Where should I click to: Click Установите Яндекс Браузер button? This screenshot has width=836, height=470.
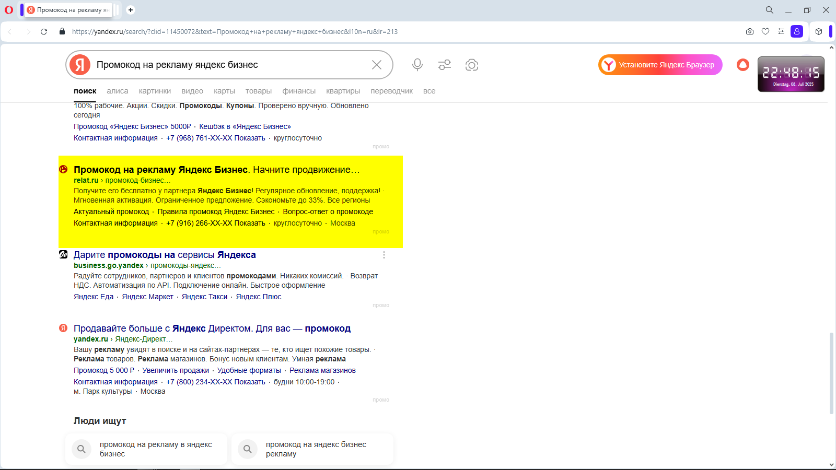660,65
